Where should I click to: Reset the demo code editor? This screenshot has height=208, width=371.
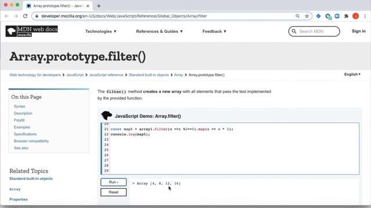click(x=114, y=192)
